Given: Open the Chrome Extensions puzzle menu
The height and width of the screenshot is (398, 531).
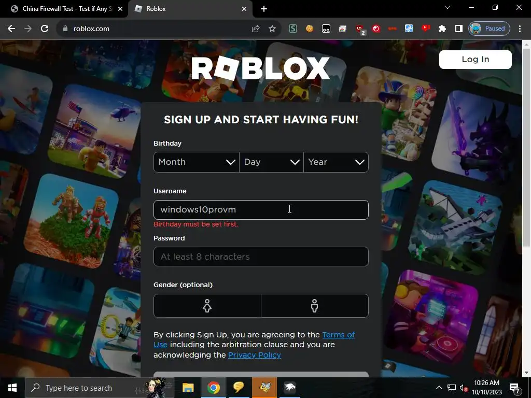Looking at the screenshot, I should tap(442, 29).
